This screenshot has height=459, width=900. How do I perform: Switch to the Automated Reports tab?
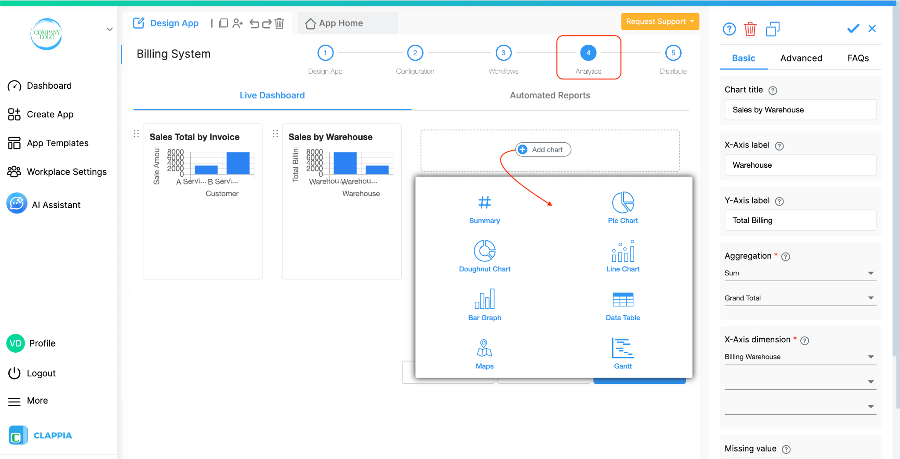pos(549,95)
